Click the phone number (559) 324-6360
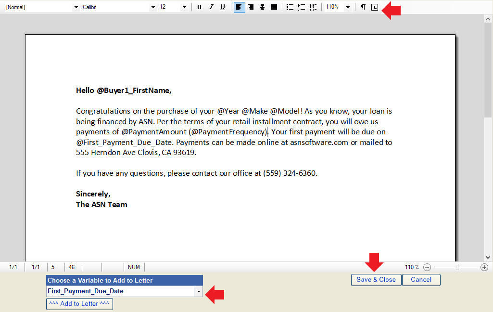The height and width of the screenshot is (312, 493). pyautogui.click(x=289, y=173)
